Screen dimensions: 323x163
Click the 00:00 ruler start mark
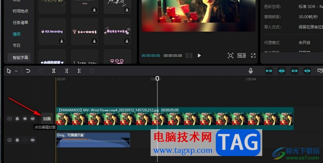click(61, 79)
